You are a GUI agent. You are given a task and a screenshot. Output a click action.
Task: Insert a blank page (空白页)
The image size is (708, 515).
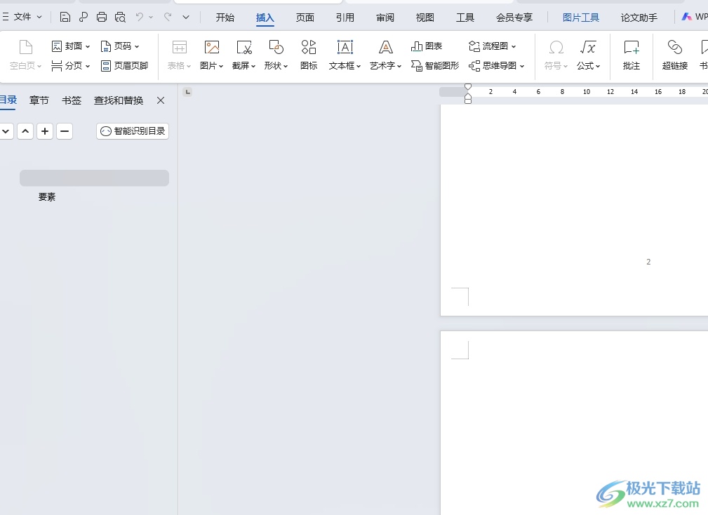(26, 55)
